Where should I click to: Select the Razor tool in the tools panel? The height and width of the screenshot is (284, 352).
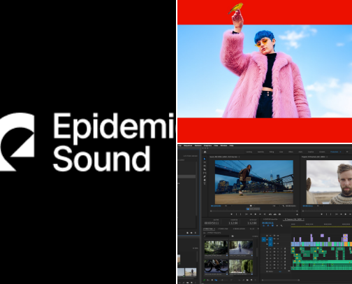(205, 169)
